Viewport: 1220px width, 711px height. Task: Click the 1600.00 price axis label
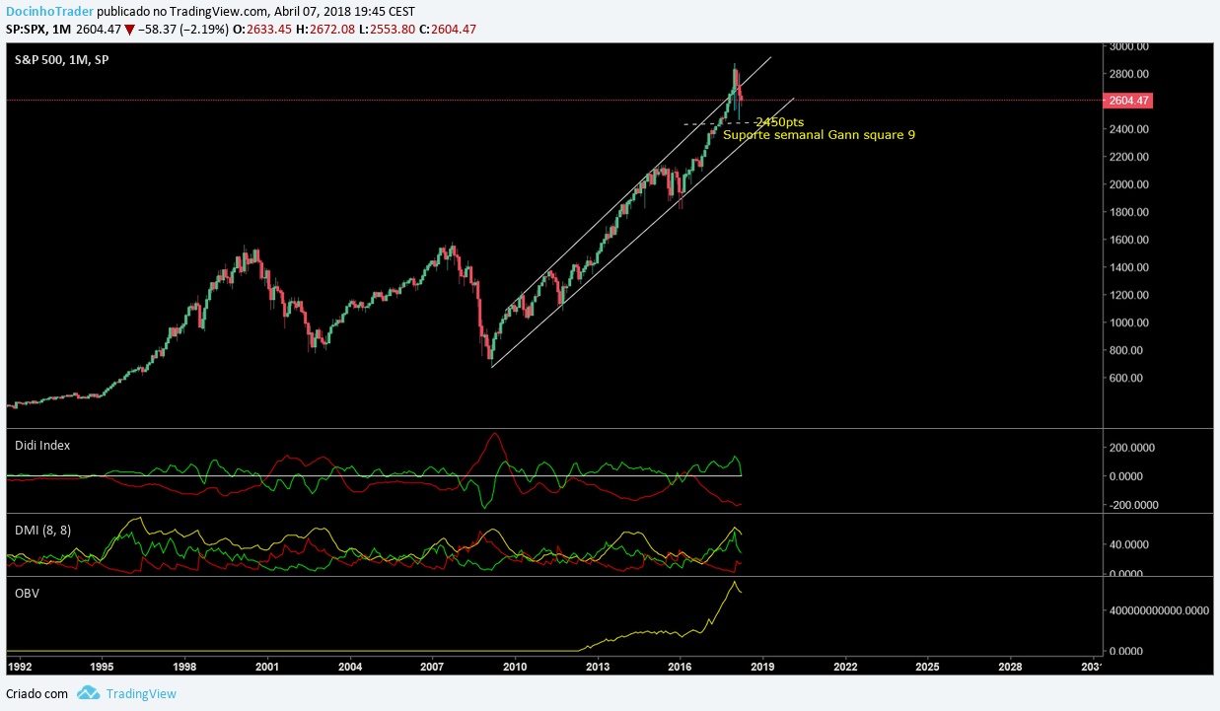(x=1128, y=240)
